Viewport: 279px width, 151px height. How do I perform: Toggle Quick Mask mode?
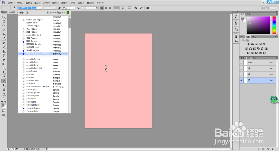(4, 111)
